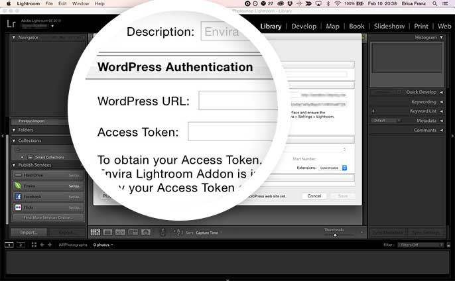Open Notification Center icon
This screenshot has height=281, width=455.
coord(445,3)
